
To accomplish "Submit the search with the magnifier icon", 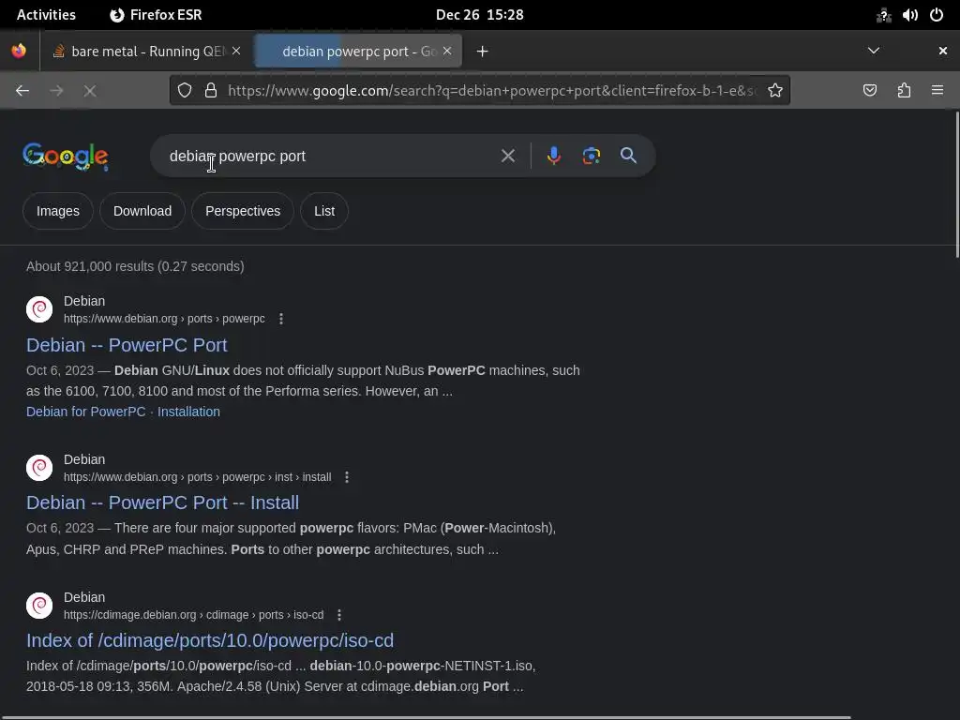I will click(628, 156).
